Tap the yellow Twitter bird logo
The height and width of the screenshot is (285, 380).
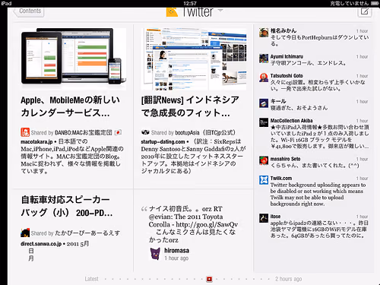tap(172, 12)
